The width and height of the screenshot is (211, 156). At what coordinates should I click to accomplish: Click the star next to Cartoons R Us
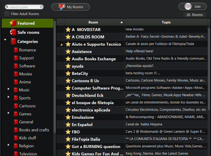pos(68,81)
